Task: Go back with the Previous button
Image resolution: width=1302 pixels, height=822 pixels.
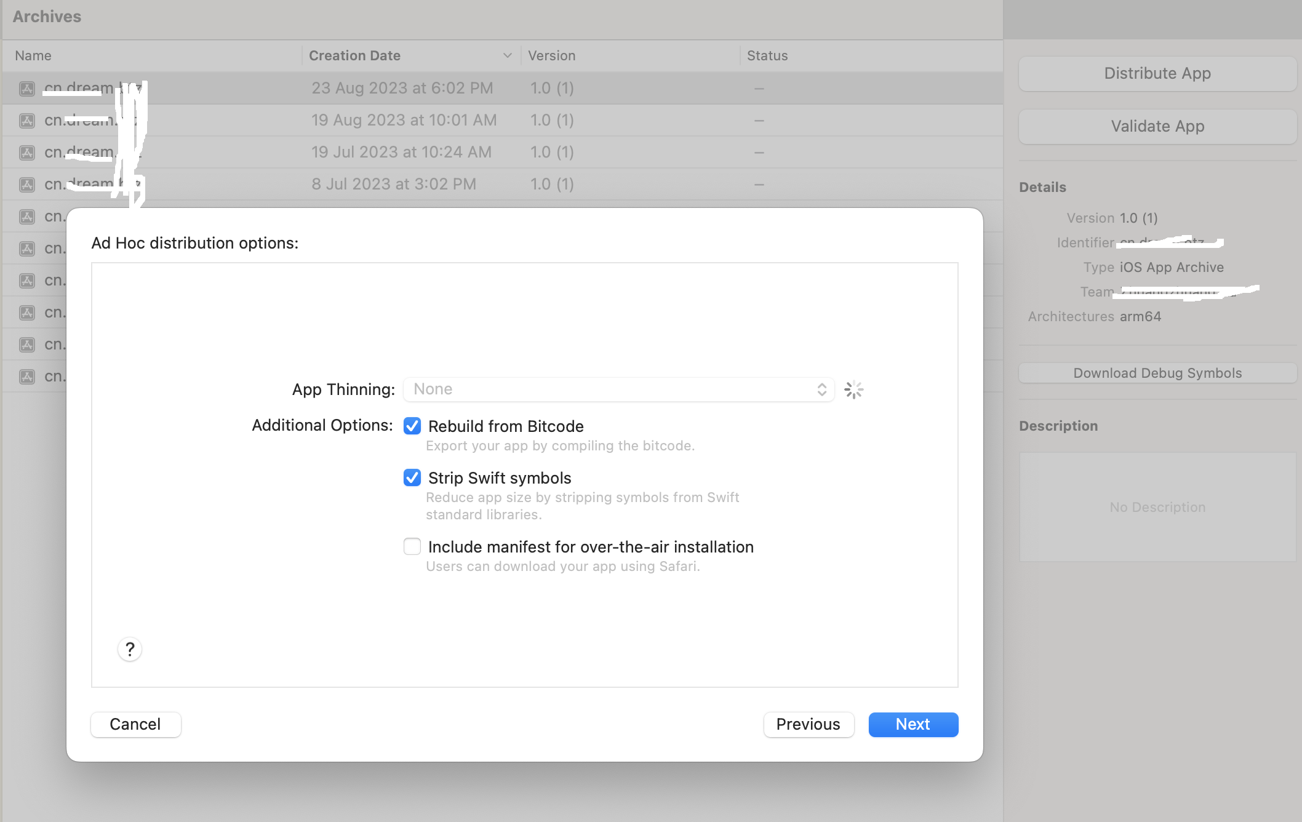Action: point(809,724)
